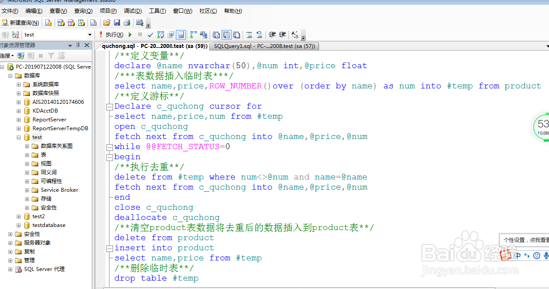Click the Connect Object Explorer icon
Screen dimensions: 549x289
tap(21, 55)
